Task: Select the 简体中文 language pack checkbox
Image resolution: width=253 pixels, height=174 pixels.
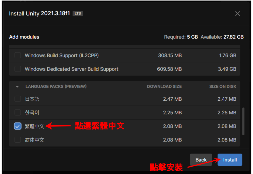Action: (x=18, y=140)
